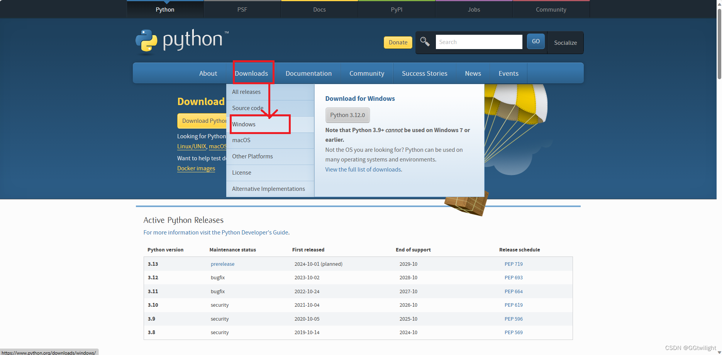Image resolution: width=722 pixels, height=355 pixels.
Task: Open the PEP 596 link
Action: [514, 319]
